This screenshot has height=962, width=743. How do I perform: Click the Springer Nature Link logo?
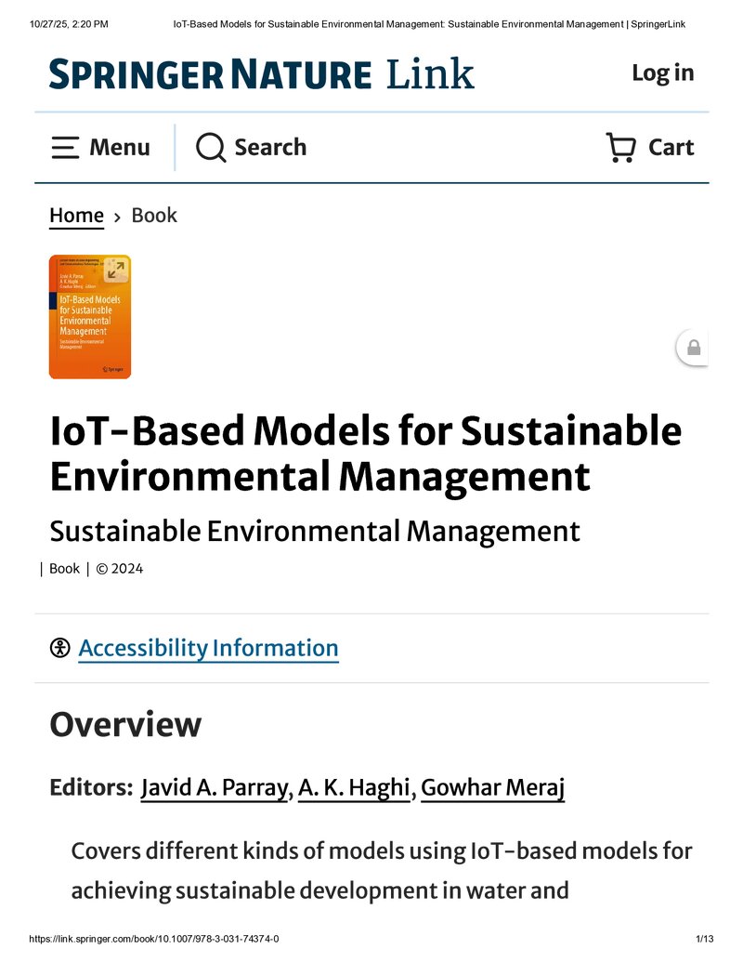pos(262,73)
